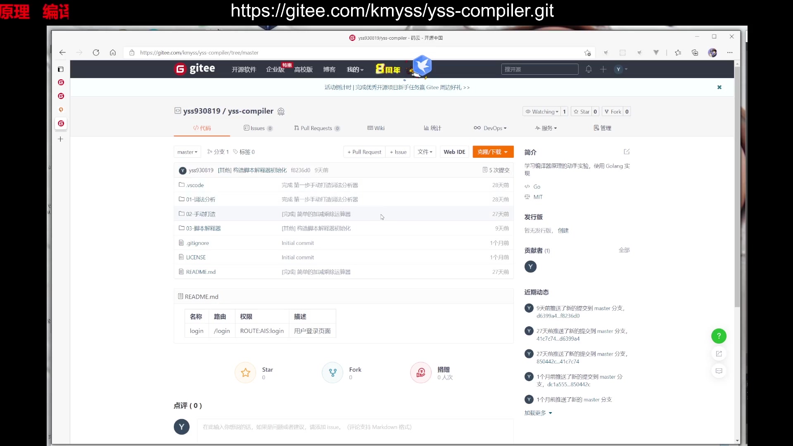Open the Wiki tab

[x=376, y=128]
